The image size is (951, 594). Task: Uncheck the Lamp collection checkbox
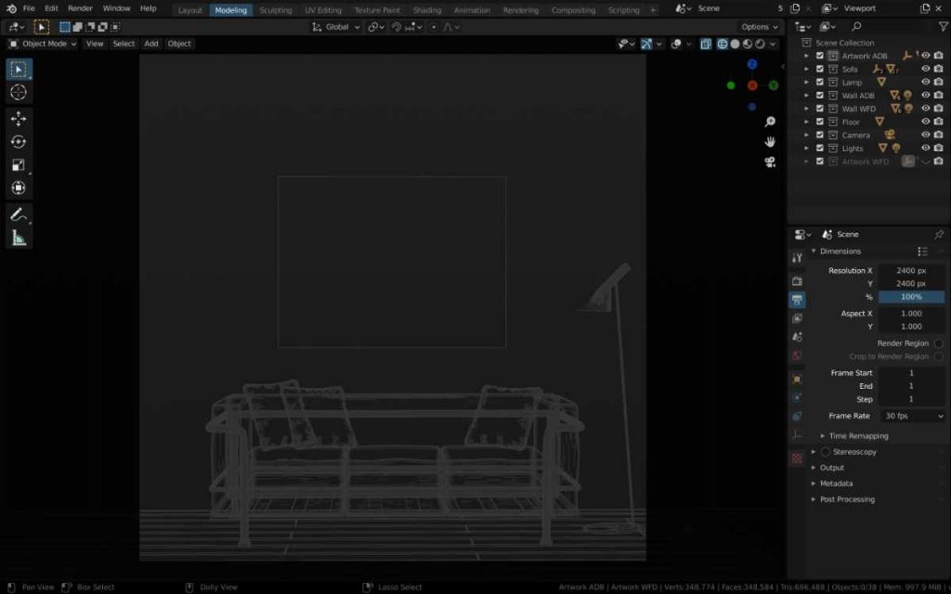819,82
